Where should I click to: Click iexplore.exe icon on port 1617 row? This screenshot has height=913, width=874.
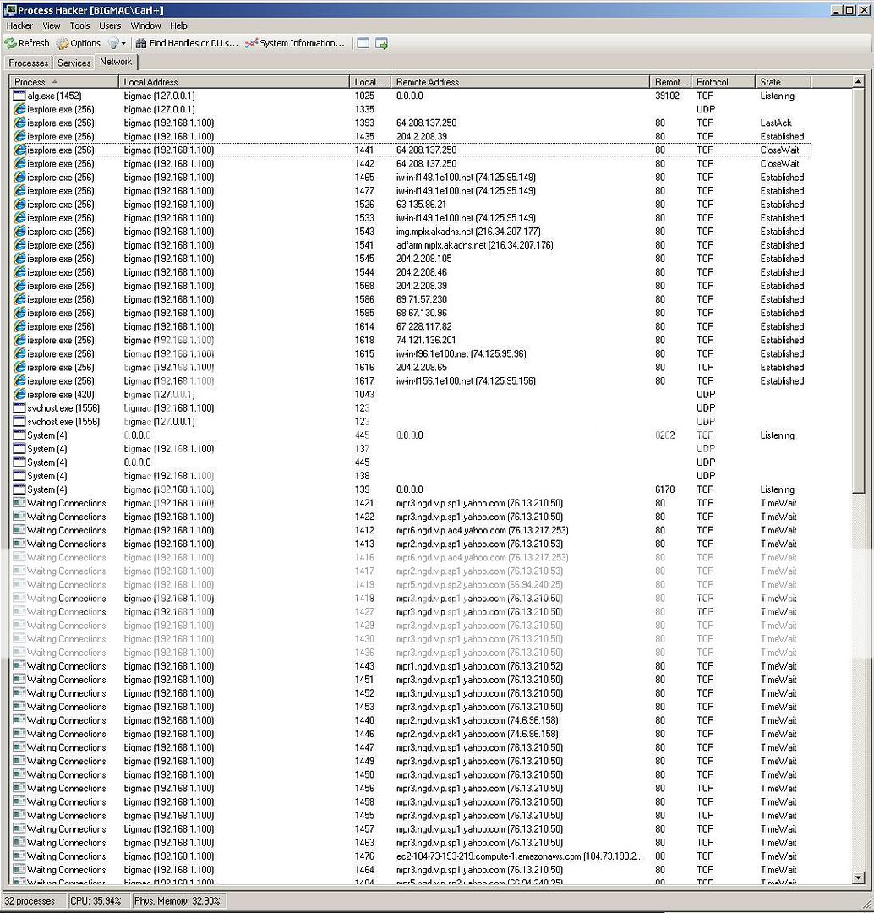click(x=19, y=380)
